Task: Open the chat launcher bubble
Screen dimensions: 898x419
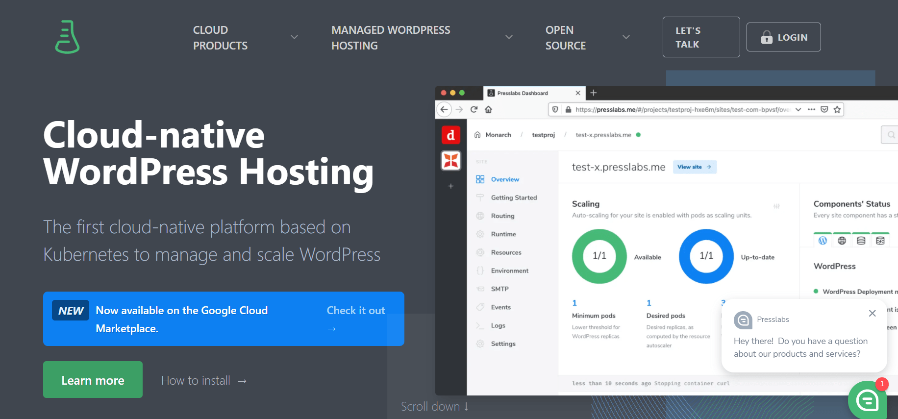Action: point(867,400)
